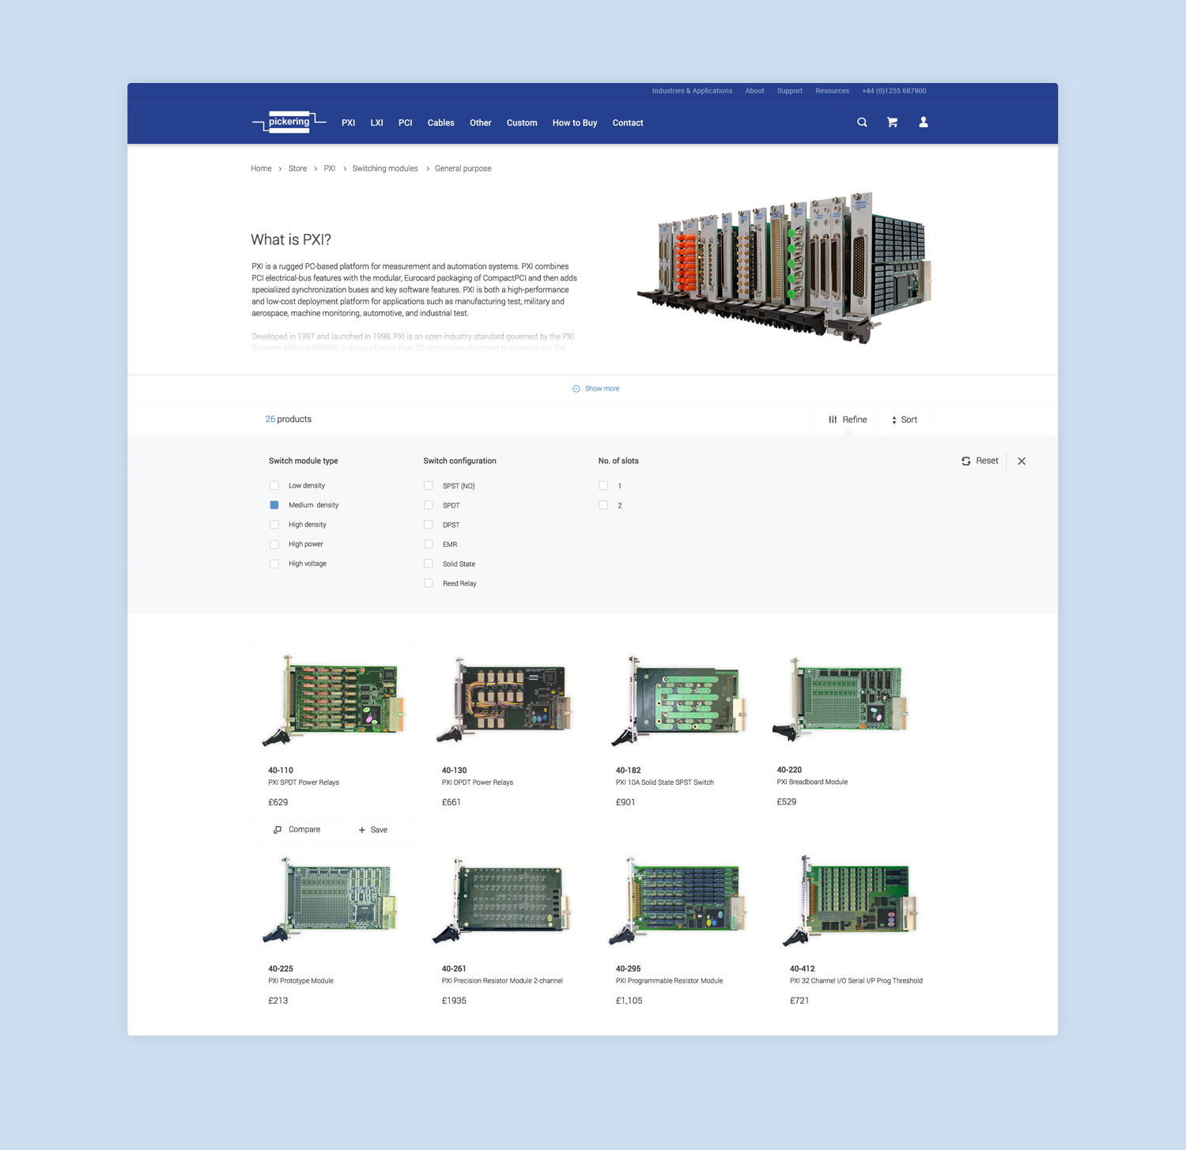The image size is (1186, 1150).
Task: Open the PXI menu
Action: click(x=348, y=123)
